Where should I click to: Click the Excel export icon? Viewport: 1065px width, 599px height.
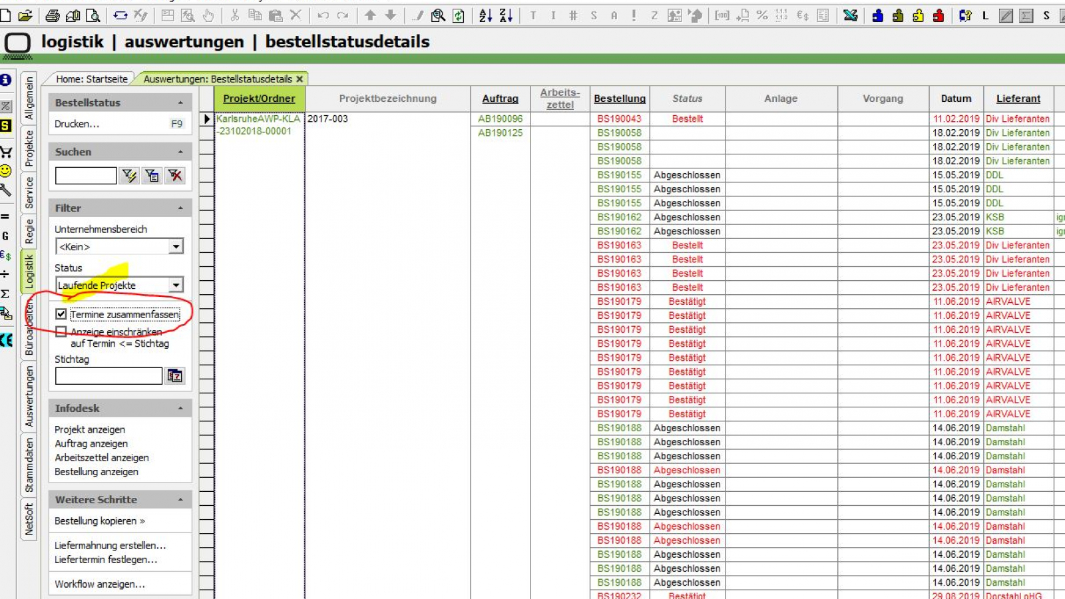[x=851, y=16]
